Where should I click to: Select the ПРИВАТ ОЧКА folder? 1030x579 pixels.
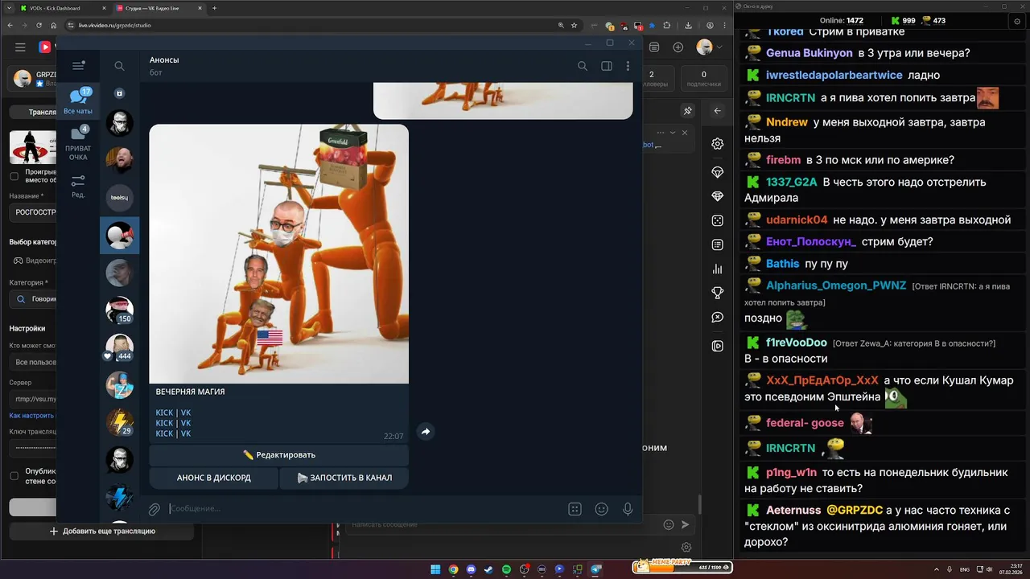pos(78,142)
